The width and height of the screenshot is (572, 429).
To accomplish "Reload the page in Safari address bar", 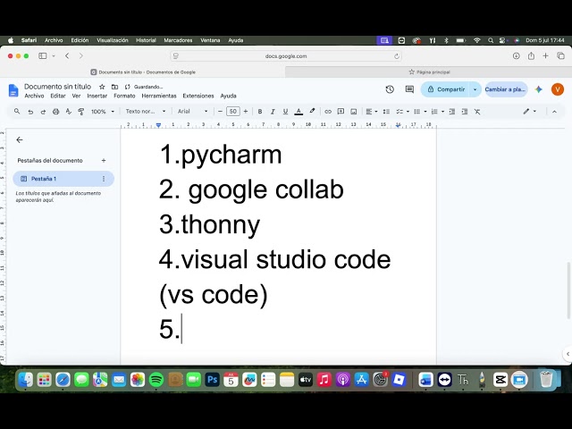I will pyautogui.click(x=397, y=56).
